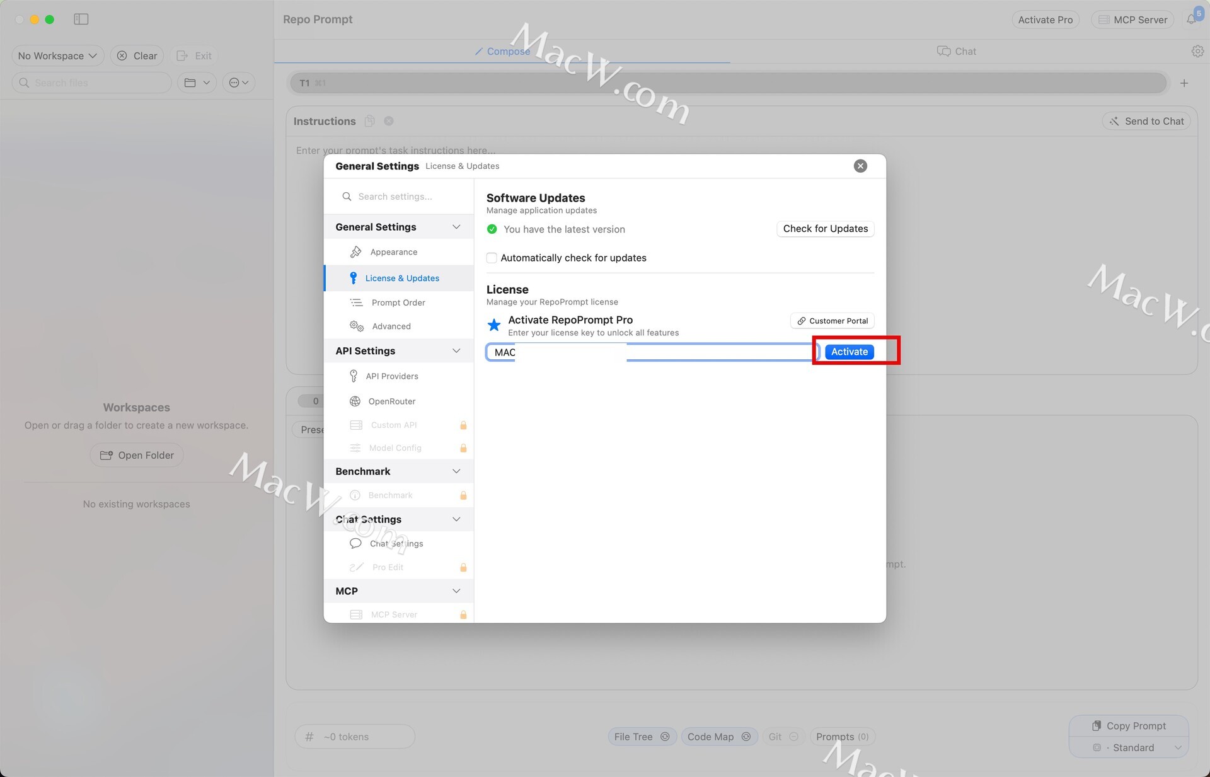This screenshot has height=777, width=1210.
Task: Open notifications bell icon
Action: (x=1191, y=20)
